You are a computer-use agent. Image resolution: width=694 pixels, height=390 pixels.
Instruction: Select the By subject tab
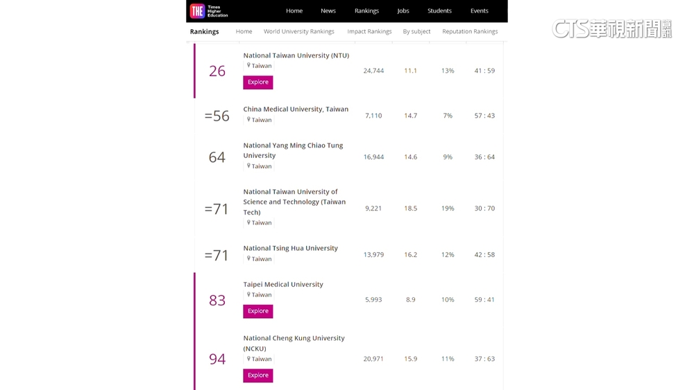(416, 32)
